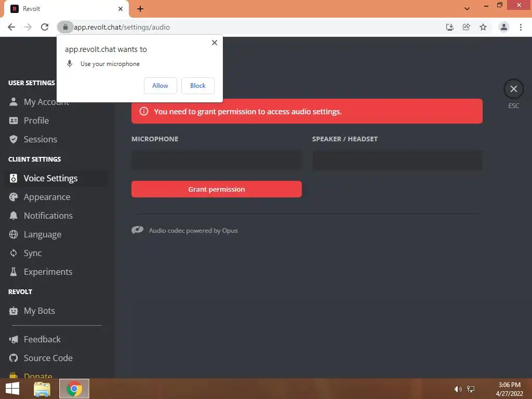Click the share page icon
532x399 pixels.
467,27
